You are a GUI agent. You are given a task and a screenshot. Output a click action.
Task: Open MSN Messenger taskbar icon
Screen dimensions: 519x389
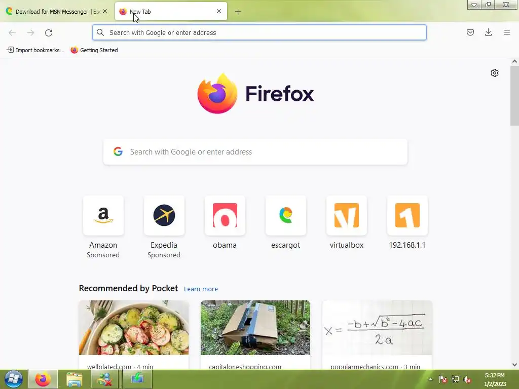(105, 379)
